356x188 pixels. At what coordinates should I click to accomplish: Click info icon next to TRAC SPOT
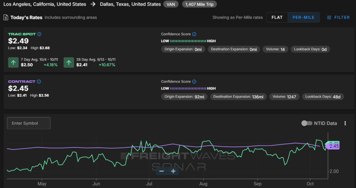pos(39,34)
